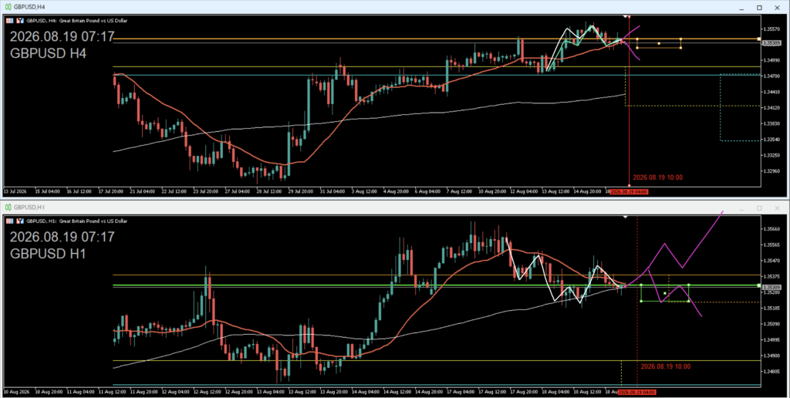
Task: Click the chart shift triangle on H1 chart
Action: coord(625,217)
